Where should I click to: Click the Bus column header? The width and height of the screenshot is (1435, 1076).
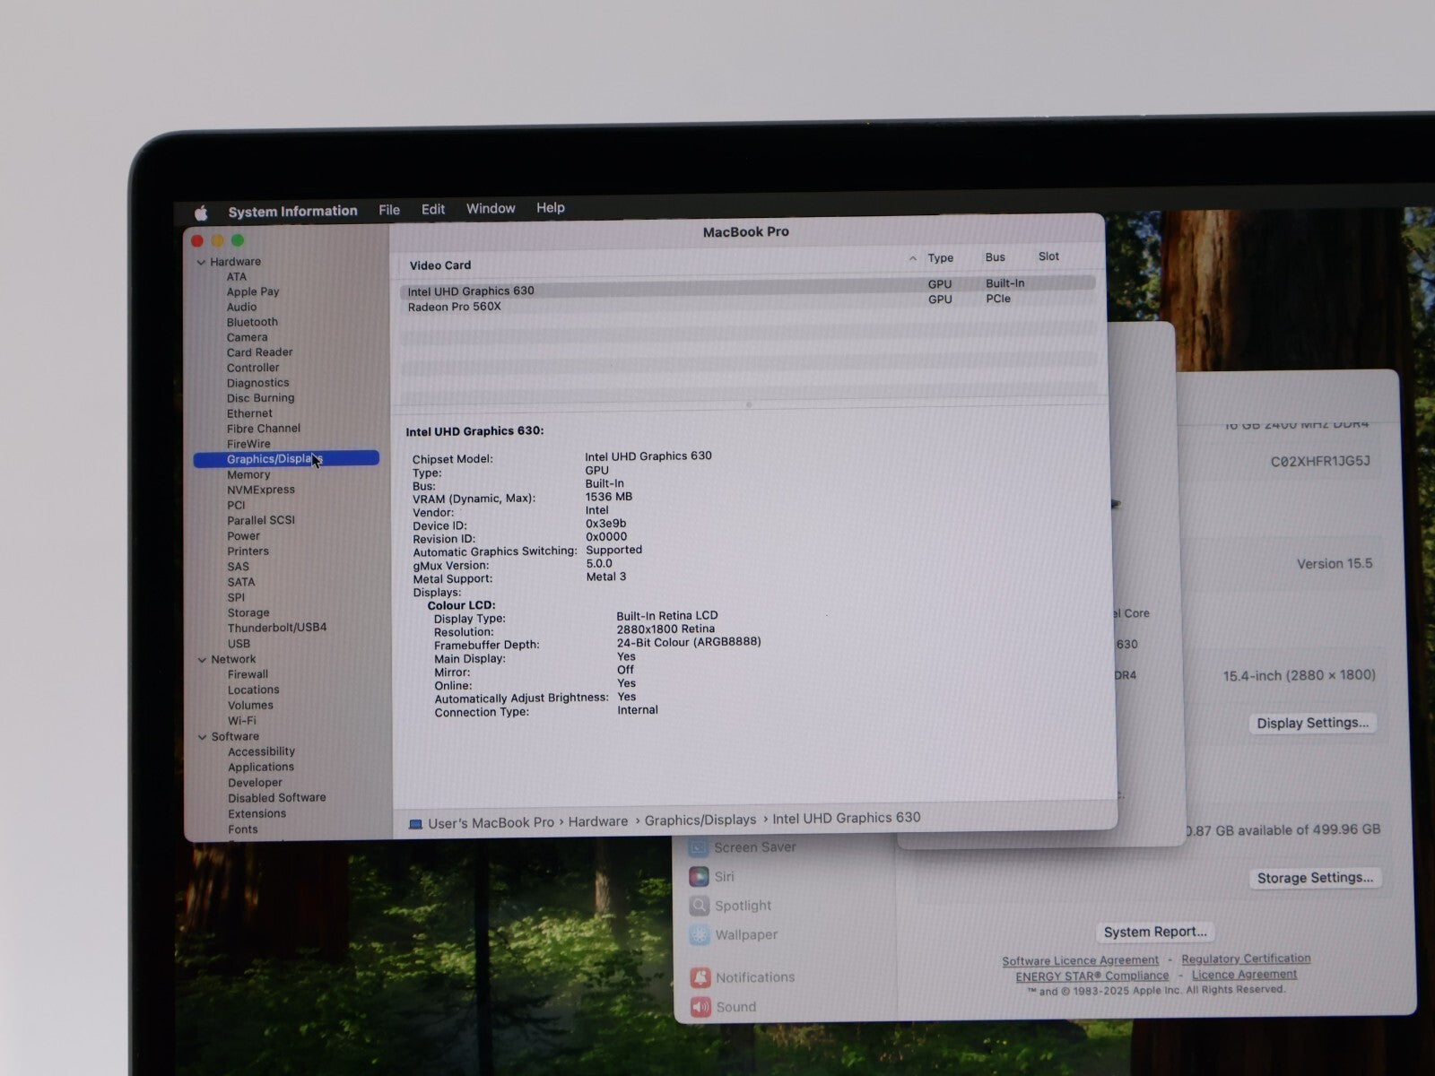(995, 257)
